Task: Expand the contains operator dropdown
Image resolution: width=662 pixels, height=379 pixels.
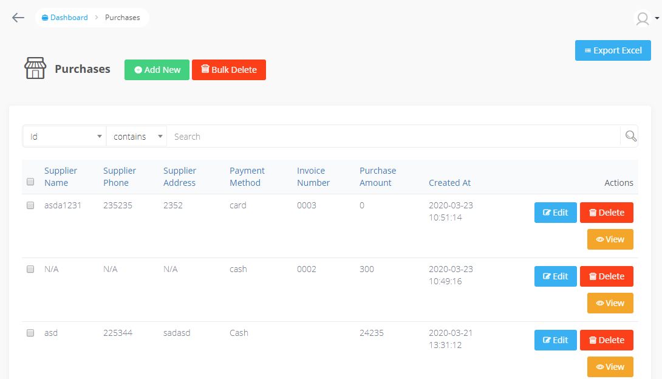Action: pyautogui.click(x=137, y=137)
